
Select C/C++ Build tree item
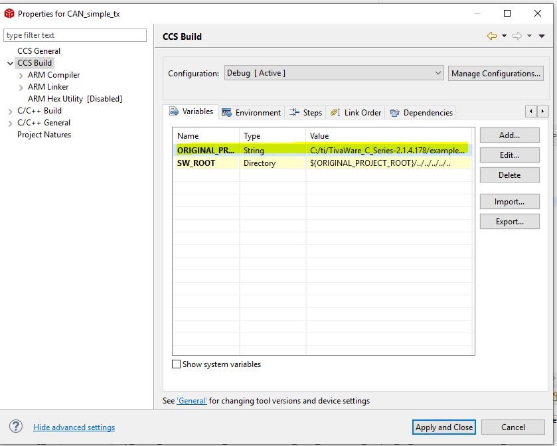point(39,110)
